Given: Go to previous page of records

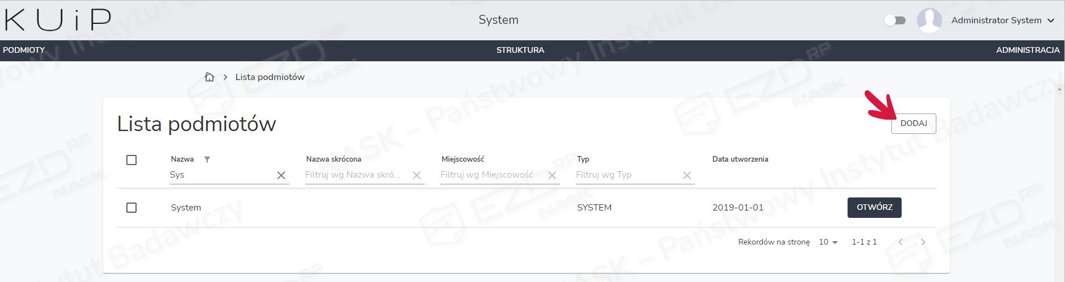Looking at the screenshot, I should 900,242.
